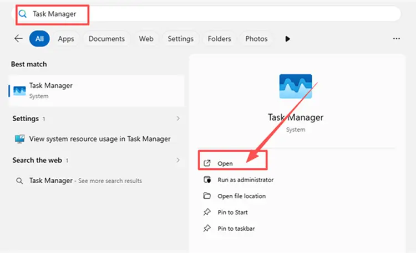
Task: Click the Task Manager web search result
Action: coord(97,180)
